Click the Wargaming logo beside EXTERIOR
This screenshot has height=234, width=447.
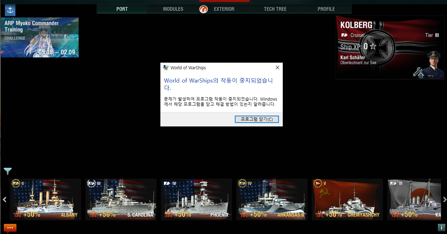click(203, 9)
